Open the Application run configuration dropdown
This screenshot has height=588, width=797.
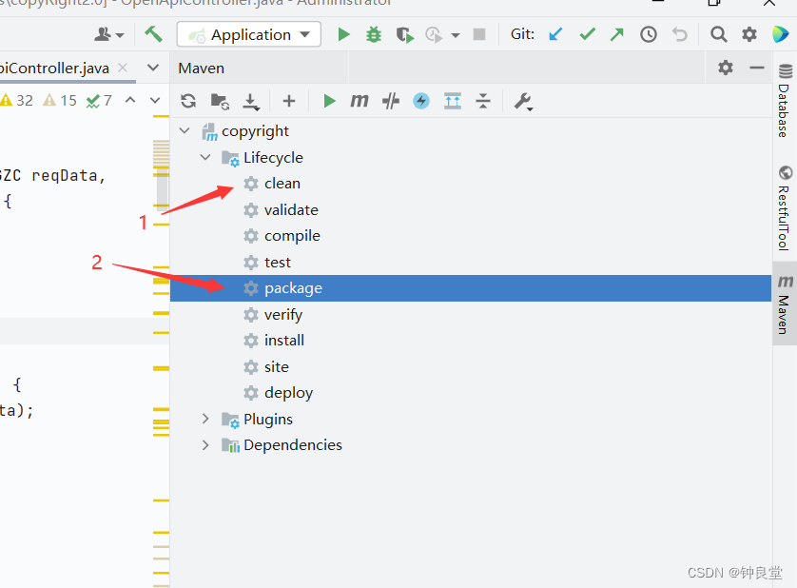point(249,34)
